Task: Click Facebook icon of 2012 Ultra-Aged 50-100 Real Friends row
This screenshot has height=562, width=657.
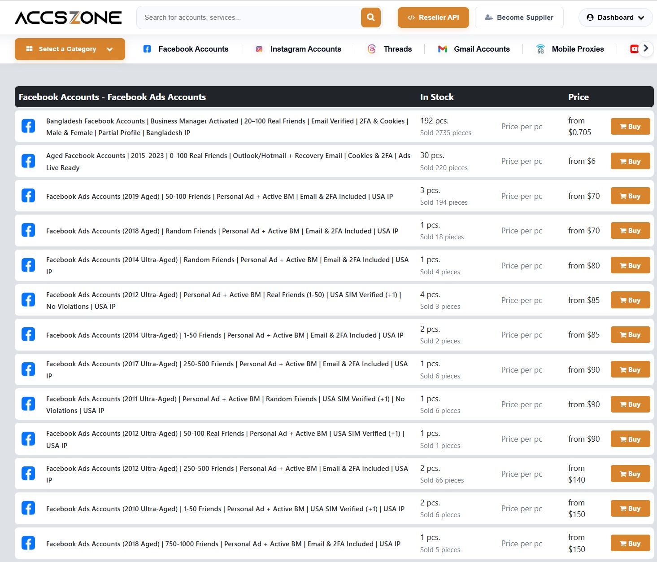Action: (x=28, y=439)
